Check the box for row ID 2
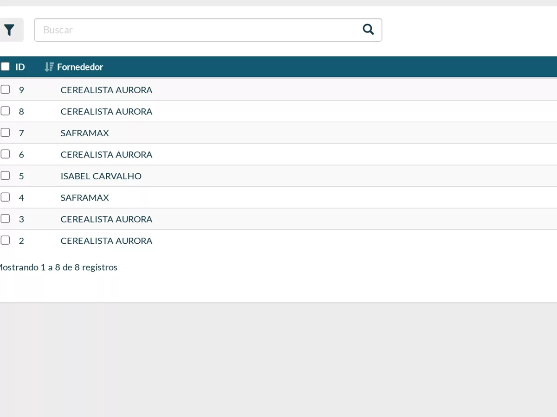557x417 pixels. tap(5, 240)
